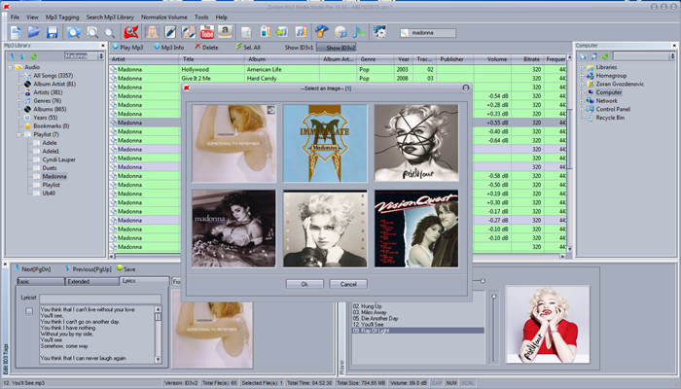This screenshot has width=681, height=389.
Task: Open the Search Mp3 Library menu
Action: click(x=110, y=18)
